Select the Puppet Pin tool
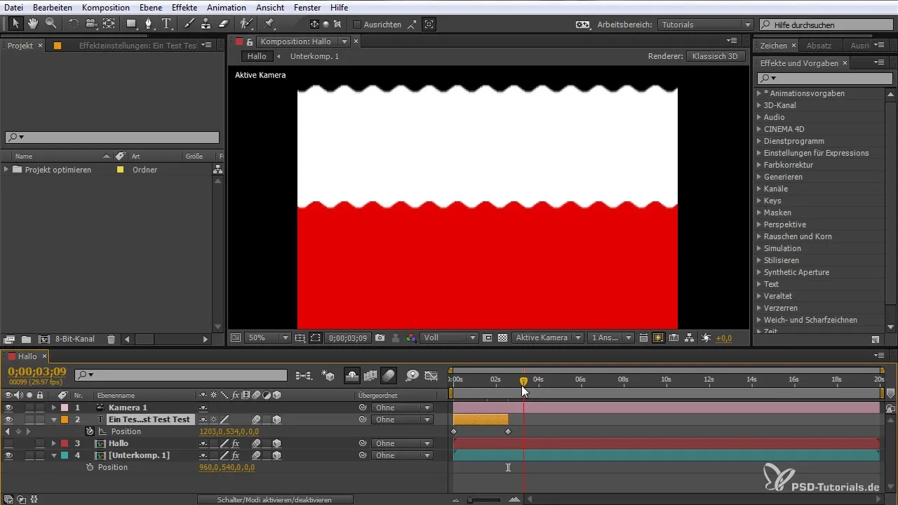Screen dimensions: 898x505 pyautogui.click(x=269, y=24)
